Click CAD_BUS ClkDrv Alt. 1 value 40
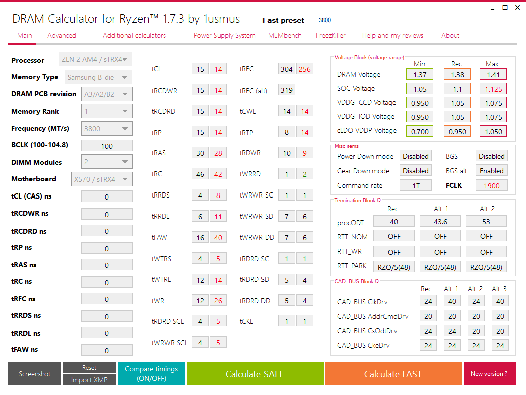This screenshot has width=526, height=395. click(452, 301)
